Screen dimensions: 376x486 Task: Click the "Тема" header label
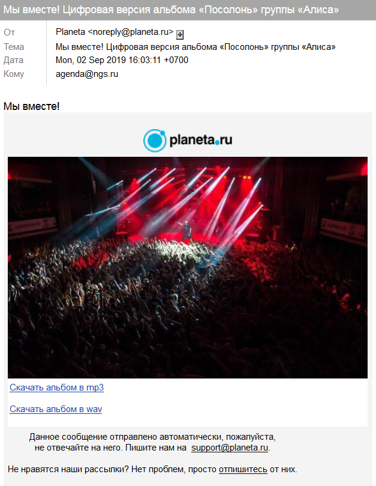pyautogui.click(x=14, y=47)
